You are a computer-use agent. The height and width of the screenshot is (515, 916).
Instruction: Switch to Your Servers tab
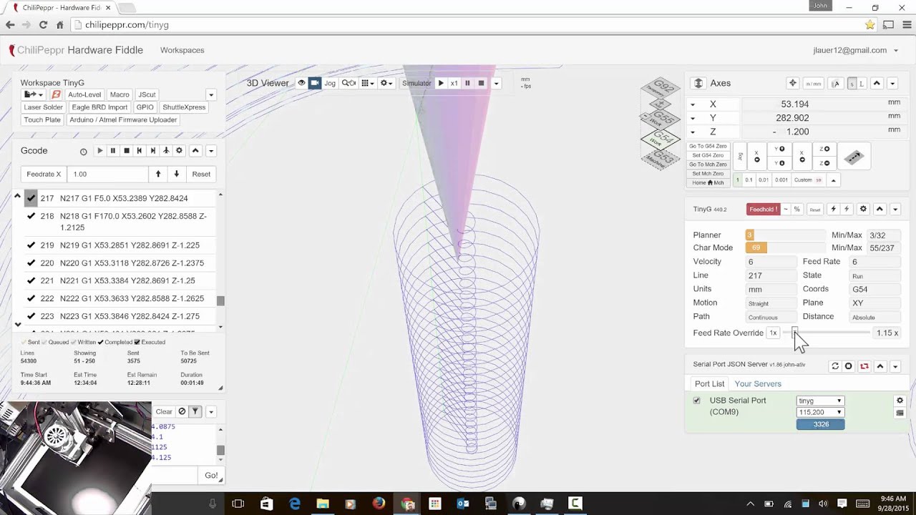point(758,384)
